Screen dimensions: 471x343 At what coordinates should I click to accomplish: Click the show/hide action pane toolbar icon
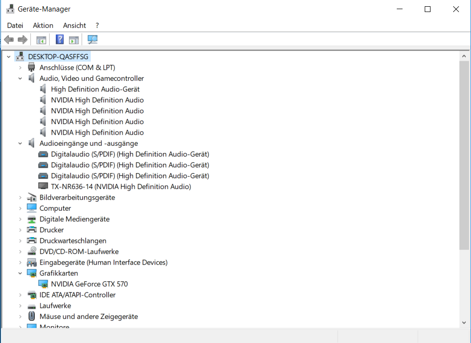pyautogui.click(x=74, y=39)
